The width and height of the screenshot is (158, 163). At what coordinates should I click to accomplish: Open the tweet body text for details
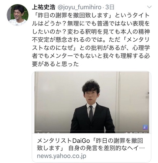click(x=91, y=40)
